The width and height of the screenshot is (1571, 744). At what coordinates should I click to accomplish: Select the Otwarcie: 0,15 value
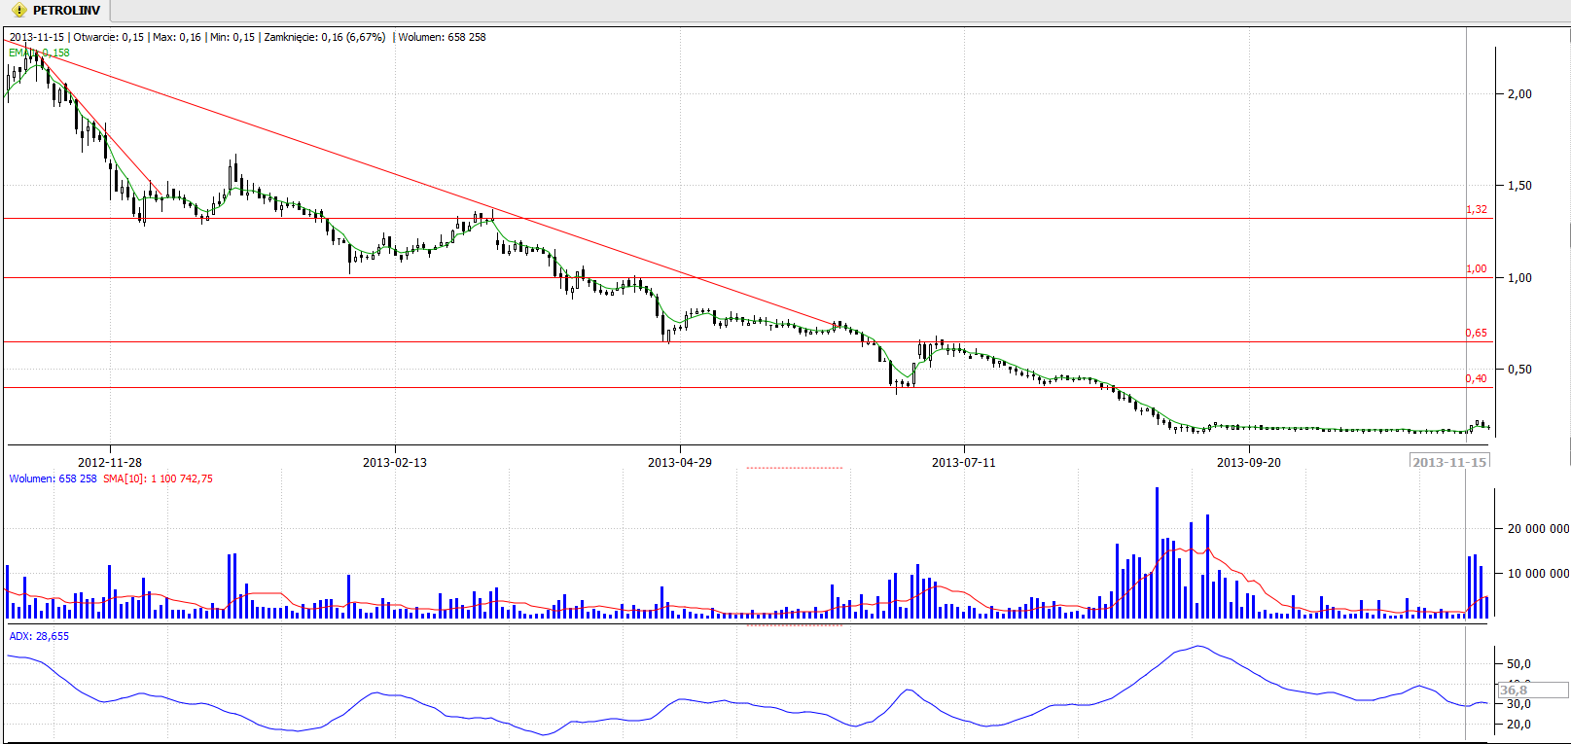[x=108, y=37]
